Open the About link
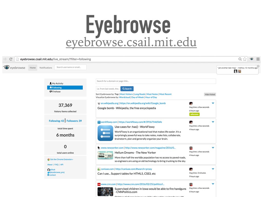 (x=50, y=165)
